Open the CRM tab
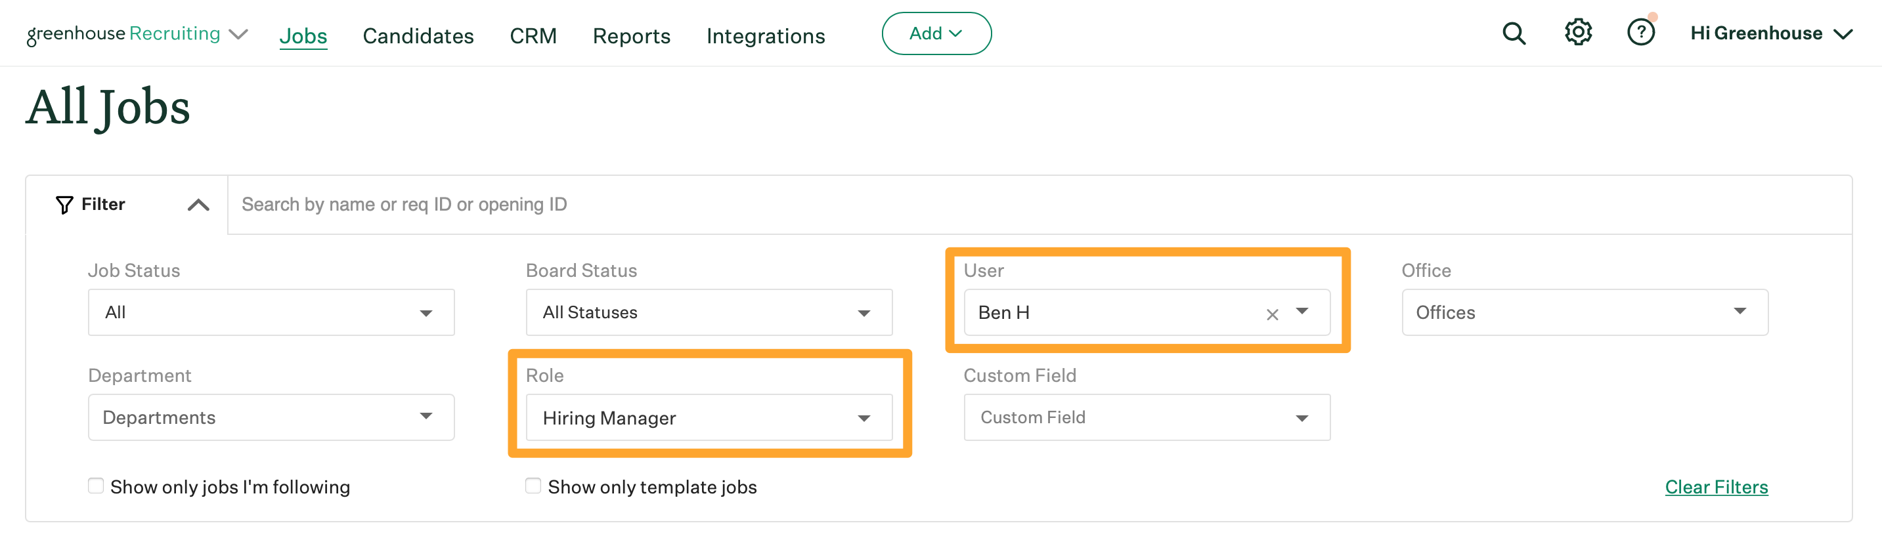Image resolution: width=1882 pixels, height=542 pixels. click(x=533, y=36)
